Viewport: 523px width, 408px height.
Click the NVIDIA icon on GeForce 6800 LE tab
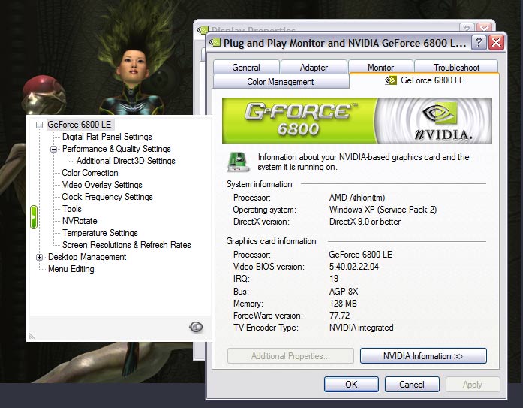391,80
